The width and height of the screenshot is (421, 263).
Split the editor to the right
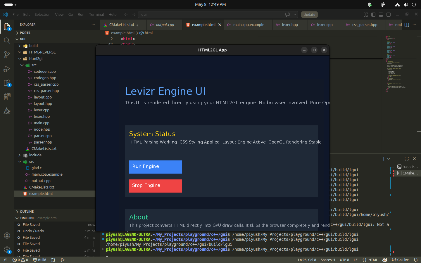pyautogui.click(x=407, y=25)
